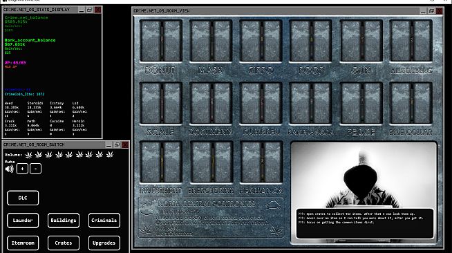452x253 pixels.
Task: Open the BLUE COLLAR item locker
Action: point(411,103)
